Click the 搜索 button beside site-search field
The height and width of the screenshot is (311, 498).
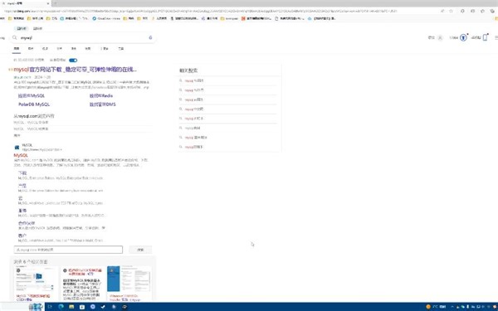pyautogui.click(x=140, y=250)
